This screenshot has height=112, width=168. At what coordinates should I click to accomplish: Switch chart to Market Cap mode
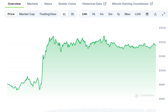(x=27, y=14)
